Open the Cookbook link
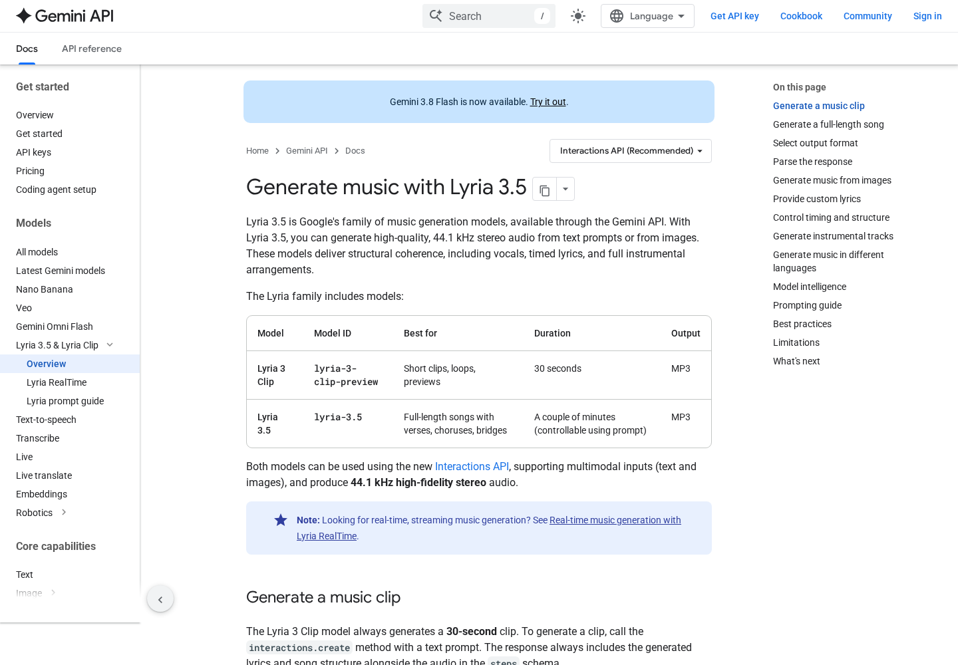The width and height of the screenshot is (958, 665). 801,16
